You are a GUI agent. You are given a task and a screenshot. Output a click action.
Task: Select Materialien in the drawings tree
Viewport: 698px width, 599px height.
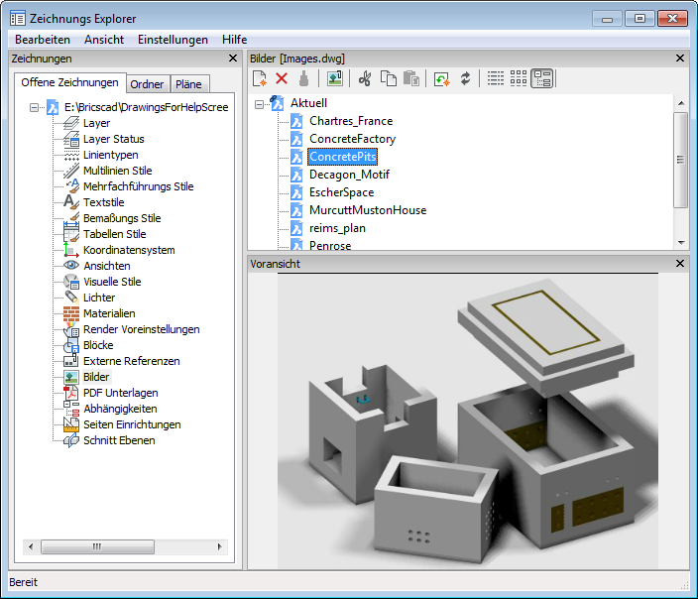(109, 313)
